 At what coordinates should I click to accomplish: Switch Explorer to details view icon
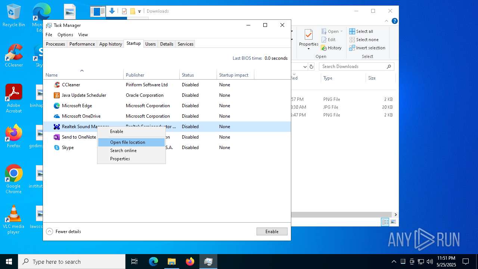click(x=385, y=222)
